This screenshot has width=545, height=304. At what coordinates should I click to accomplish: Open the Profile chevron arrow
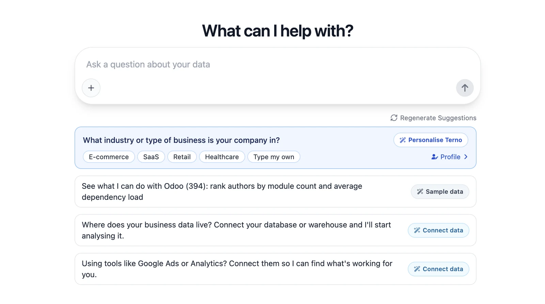click(x=466, y=157)
